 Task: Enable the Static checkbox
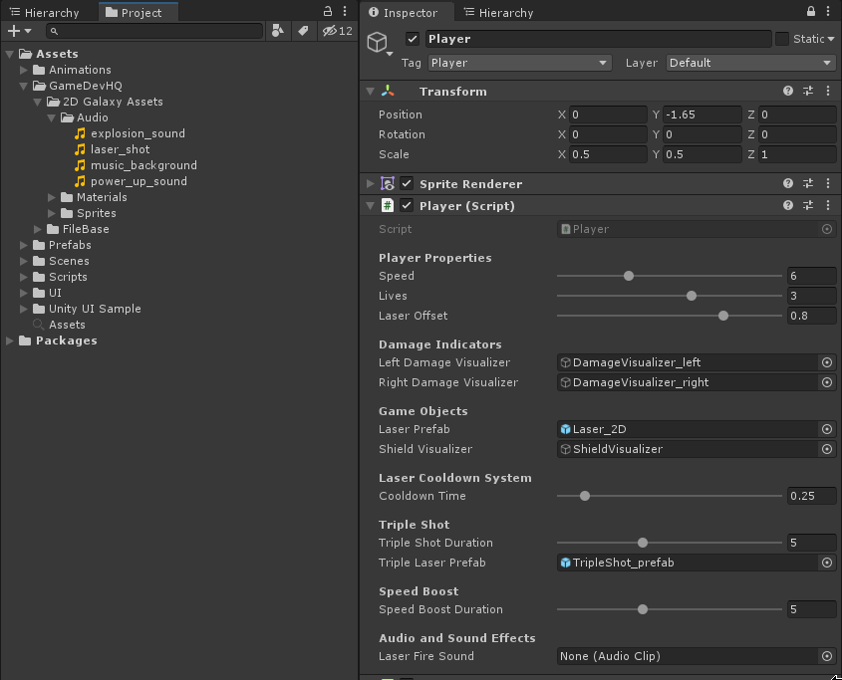[x=782, y=39]
